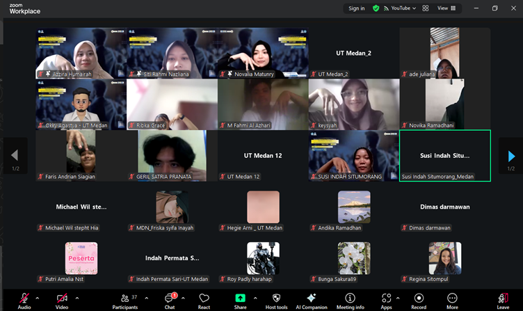Show Meeting info
Screen dimensions: 523x311
(x=350, y=301)
